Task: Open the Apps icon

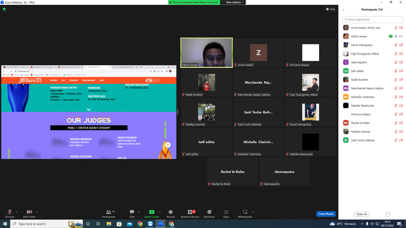Action: coord(226,212)
